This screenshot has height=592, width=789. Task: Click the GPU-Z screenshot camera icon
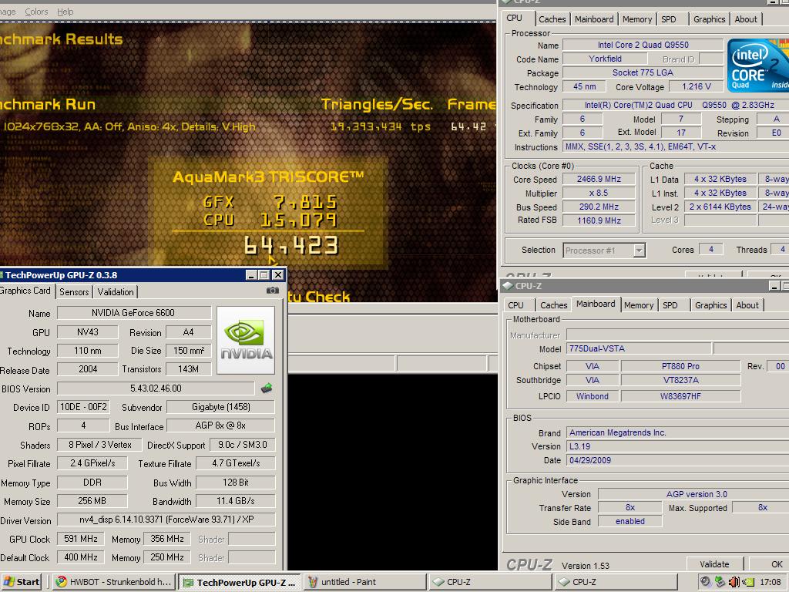point(272,291)
